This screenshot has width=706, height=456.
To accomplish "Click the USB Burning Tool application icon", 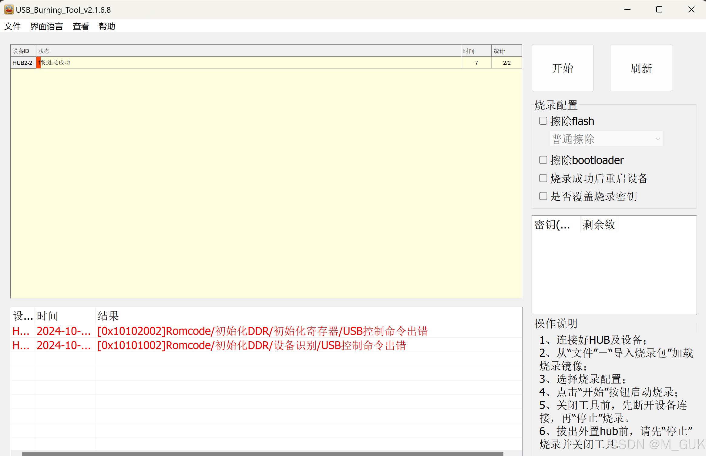I will click(x=9, y=9).
